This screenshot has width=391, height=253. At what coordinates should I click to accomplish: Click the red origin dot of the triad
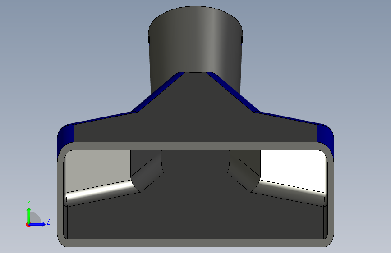click(28, 225)
